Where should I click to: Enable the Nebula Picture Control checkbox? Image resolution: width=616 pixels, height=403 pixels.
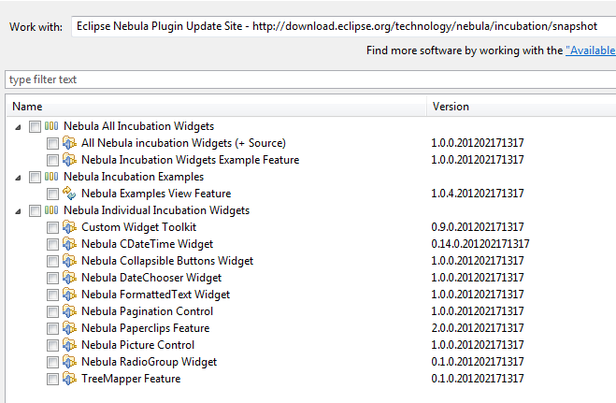(x=52, y=345)
